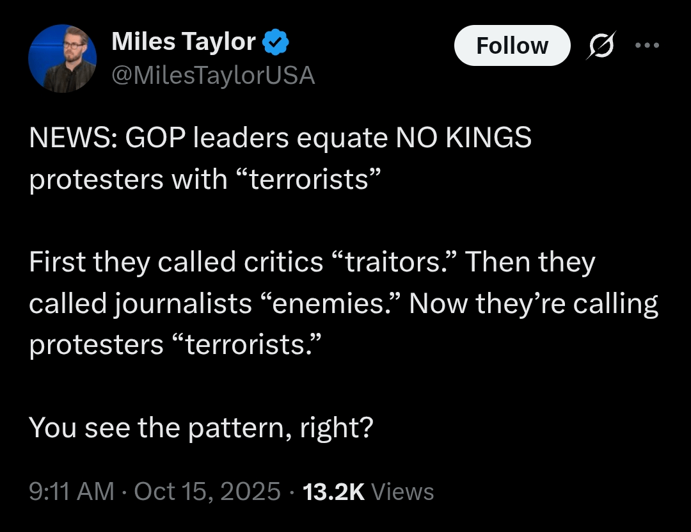Click the Views label
The width and height of the screenshot is (691, 532).
coord(402,492)
